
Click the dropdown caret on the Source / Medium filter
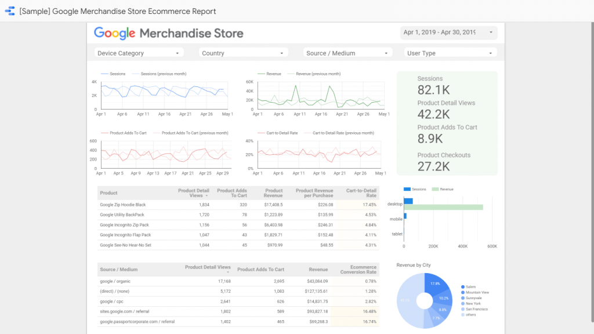point(387,52)
